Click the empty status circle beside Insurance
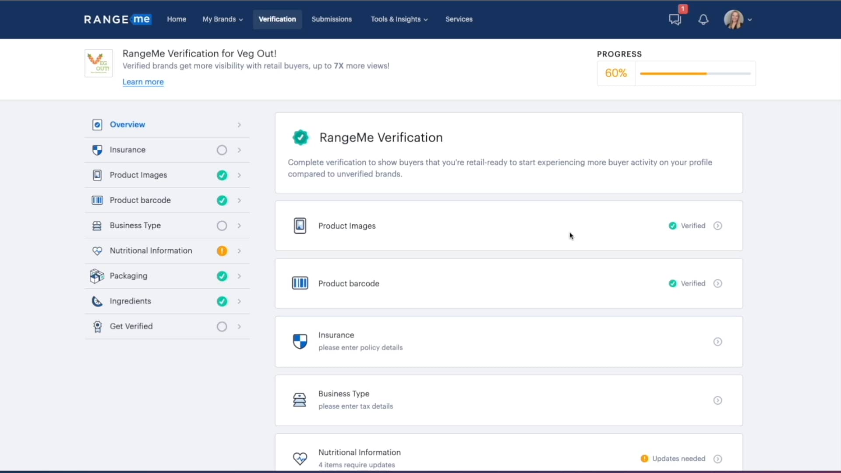This screenshot has height=473, width=841. 221,150
